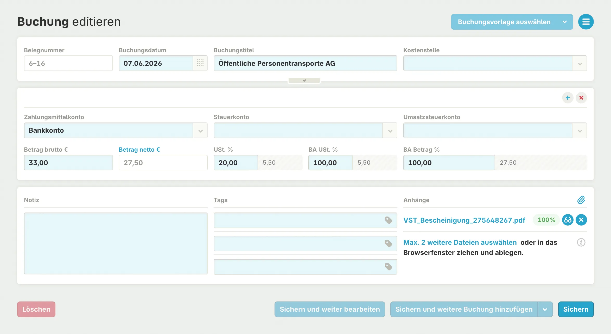
Task: Open Steuerkonto dropdown
Action: 390,131
